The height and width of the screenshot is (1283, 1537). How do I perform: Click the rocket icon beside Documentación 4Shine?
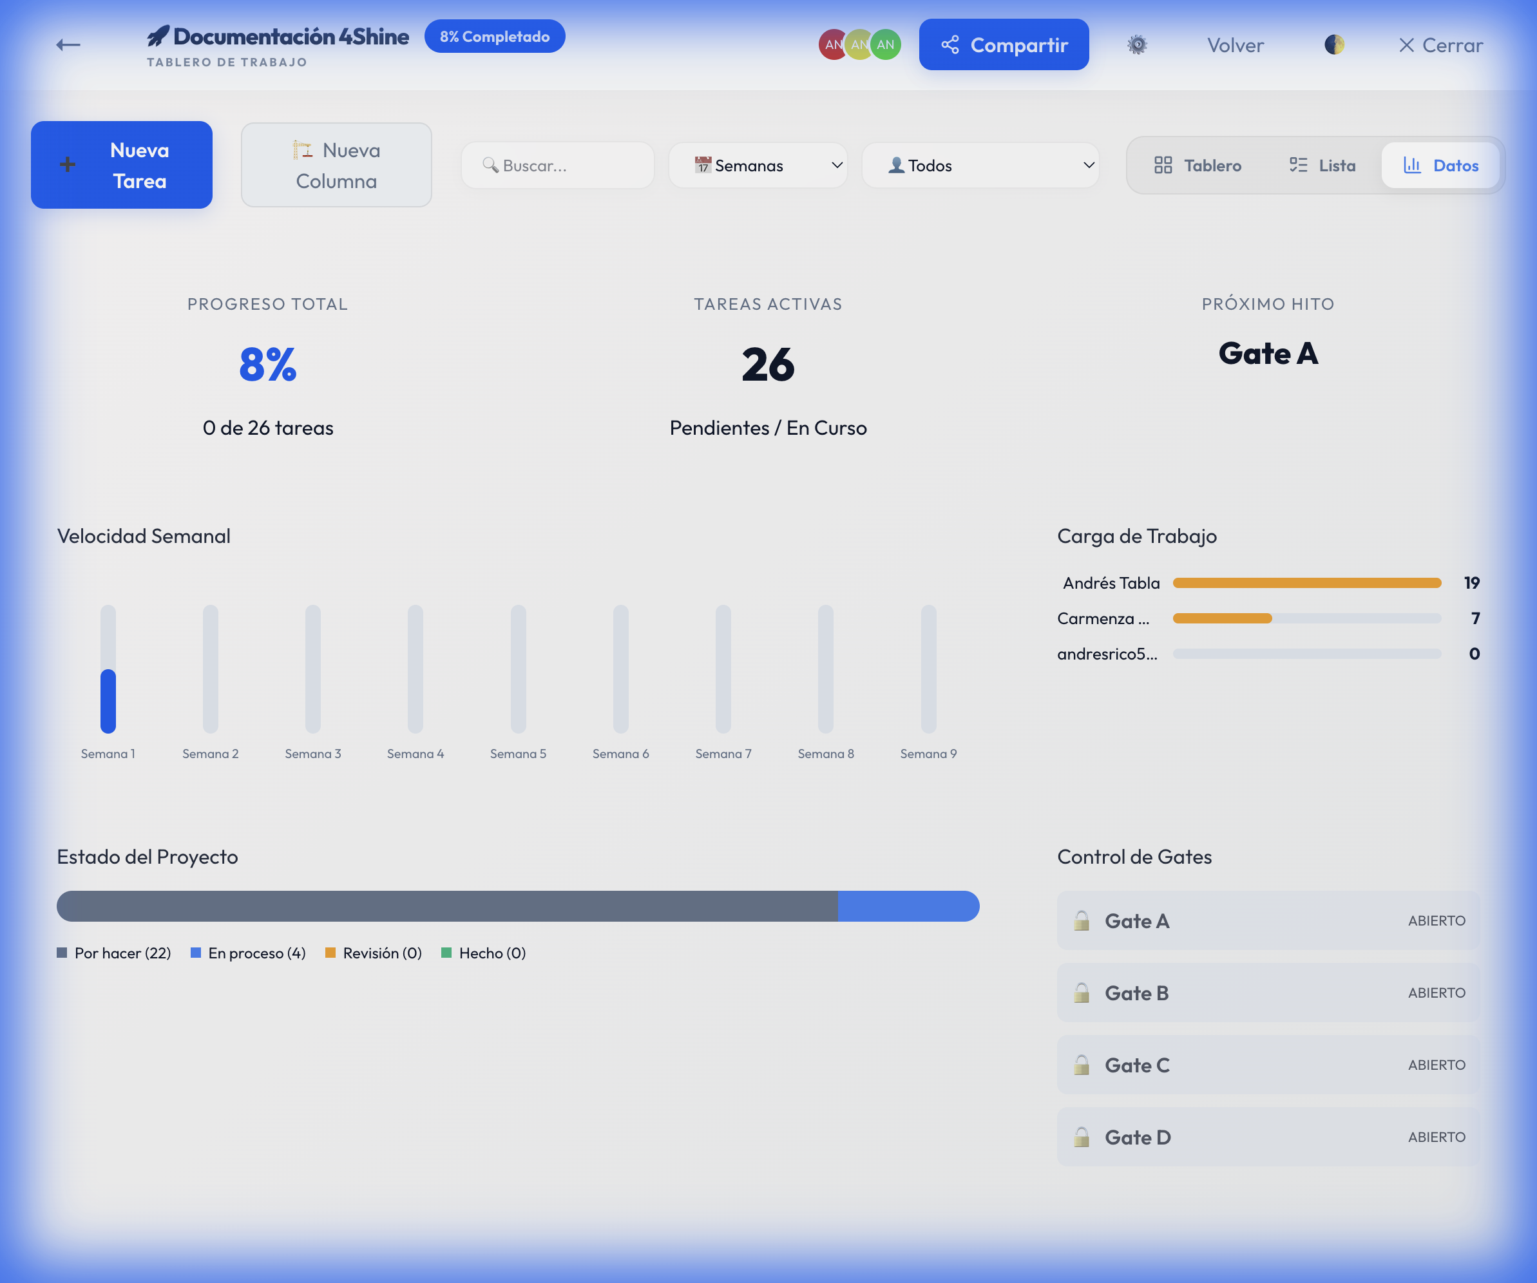tap(157, 35)
